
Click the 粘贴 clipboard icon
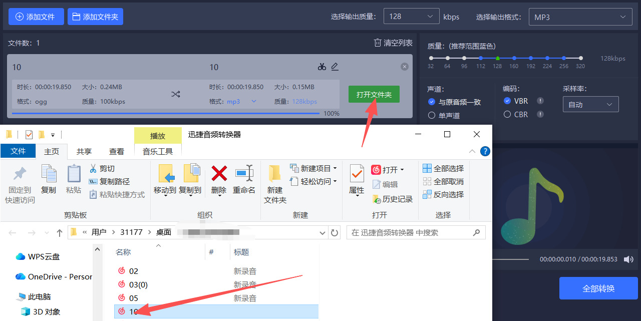coord(74,173)
